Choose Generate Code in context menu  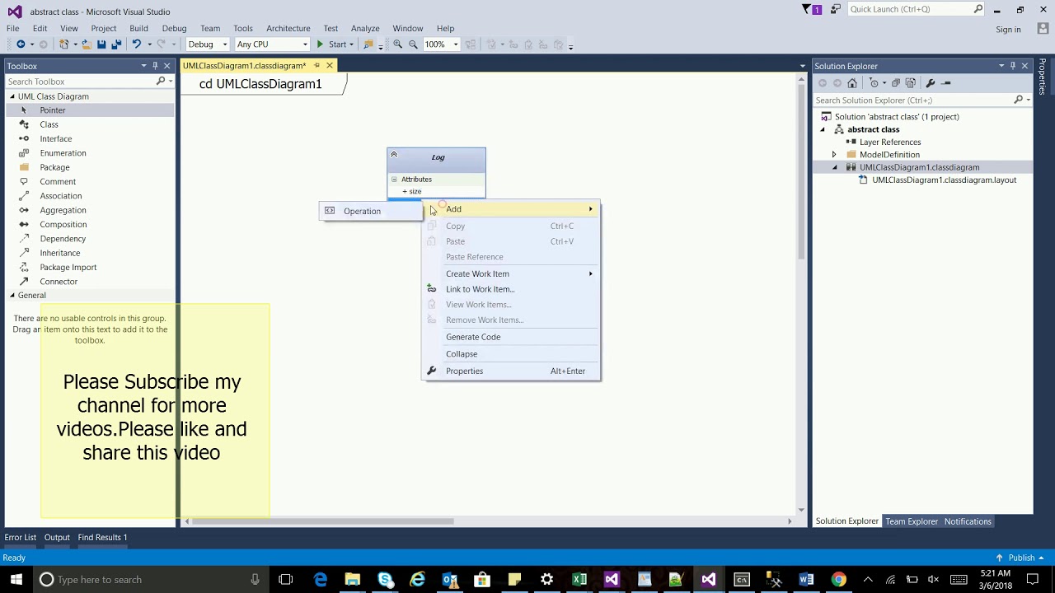[511, 337]
